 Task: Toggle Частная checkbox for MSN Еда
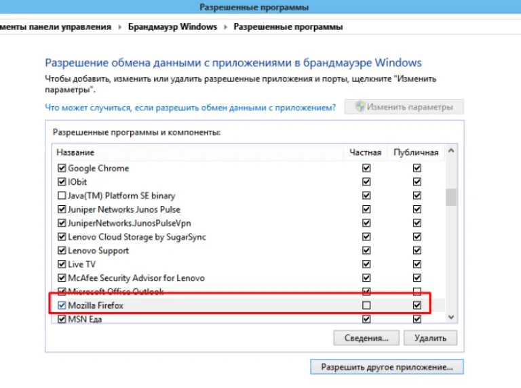click(366, 319)
